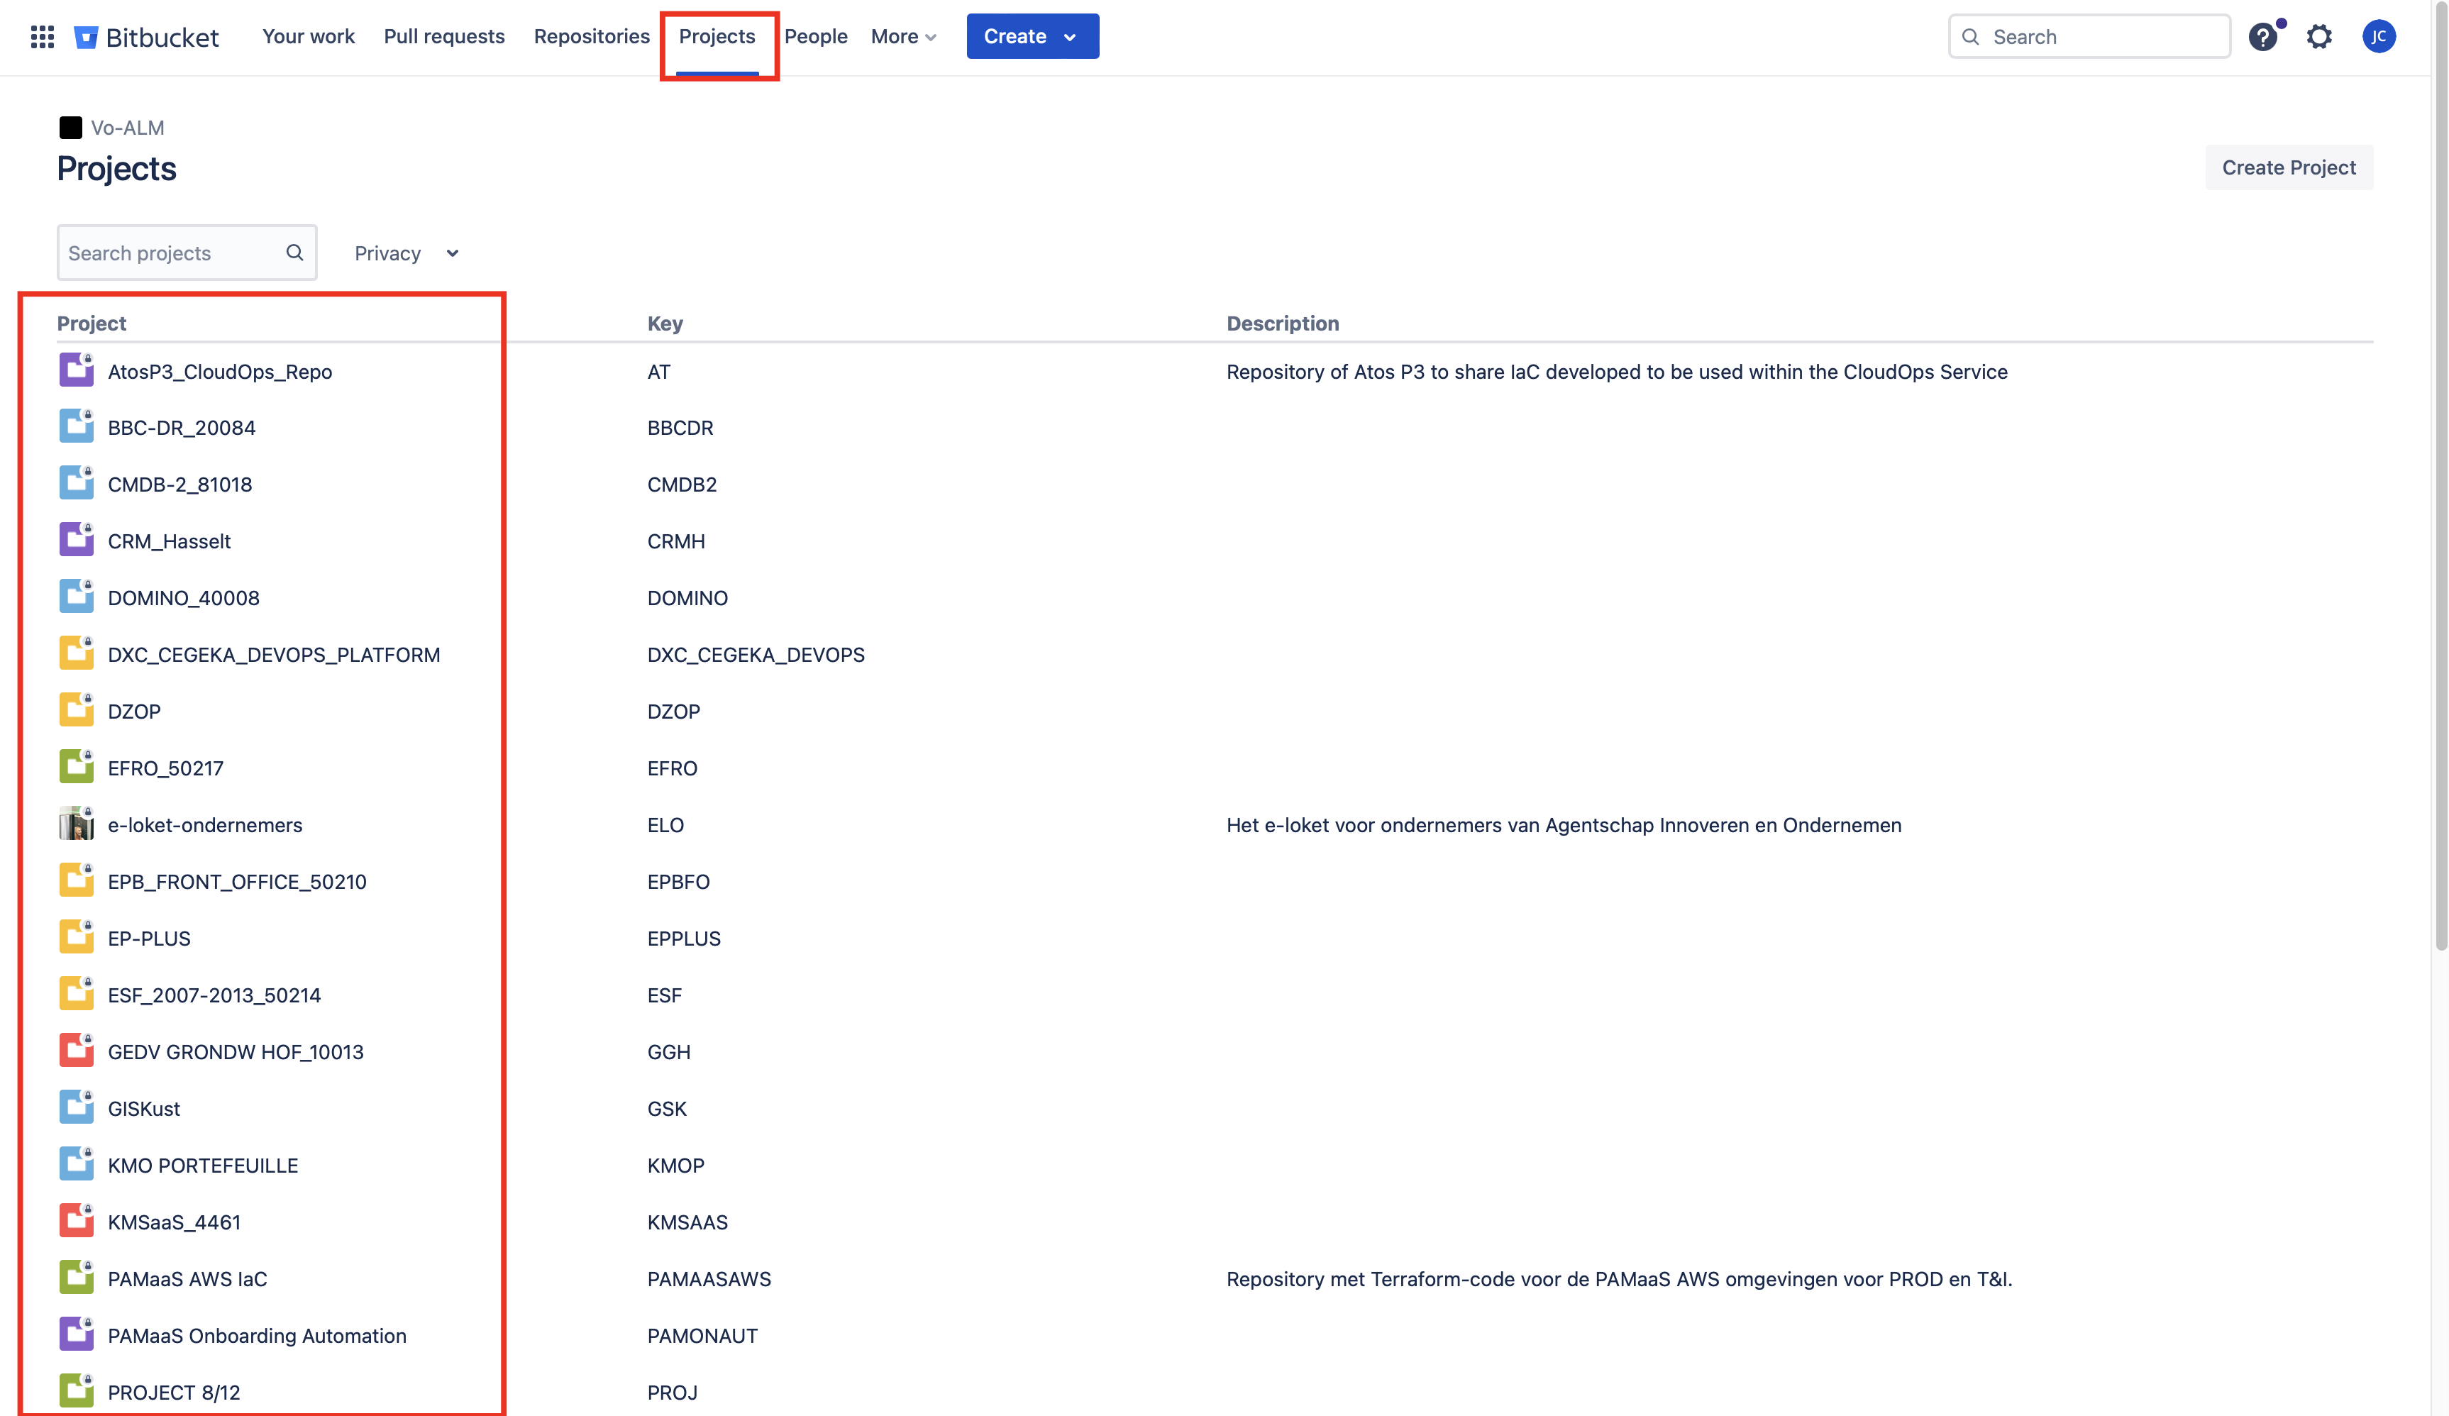The width and height of the screenshot is (2449, 1416).
Task: Click the Bitbucket logo
Action: tap(147, 37)
